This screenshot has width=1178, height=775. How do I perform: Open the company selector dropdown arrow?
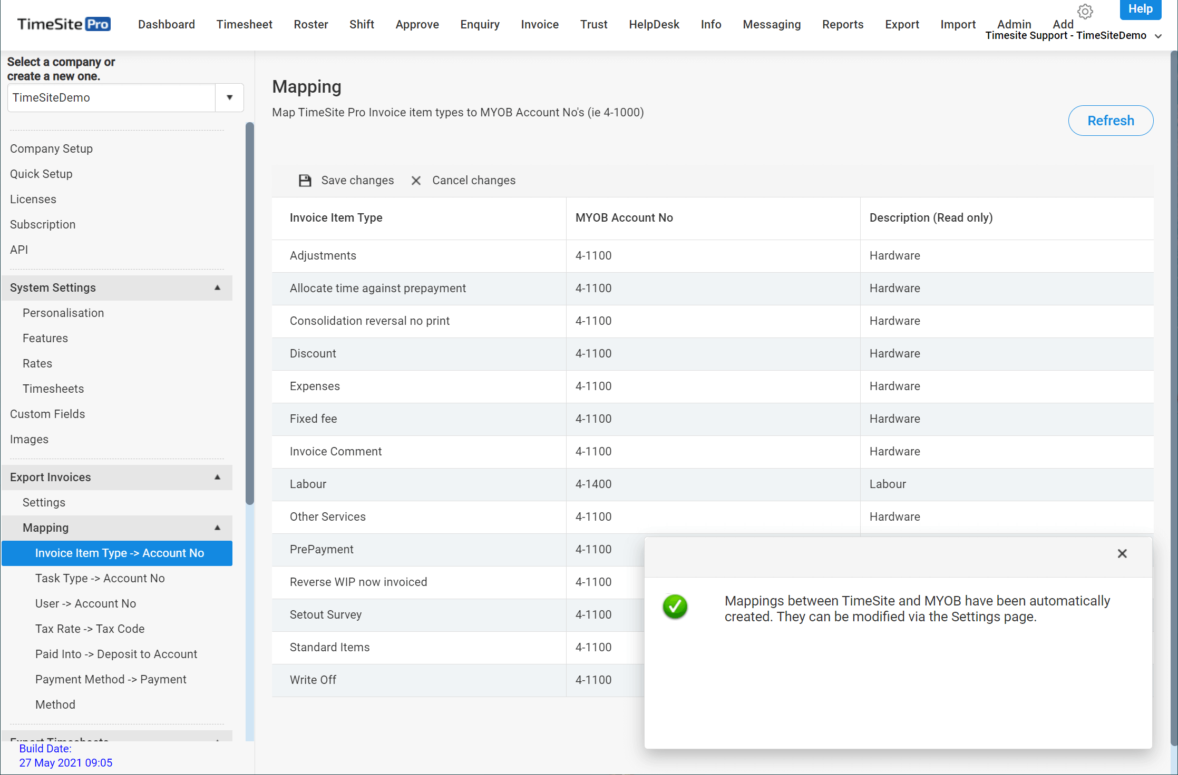[229, 97]
